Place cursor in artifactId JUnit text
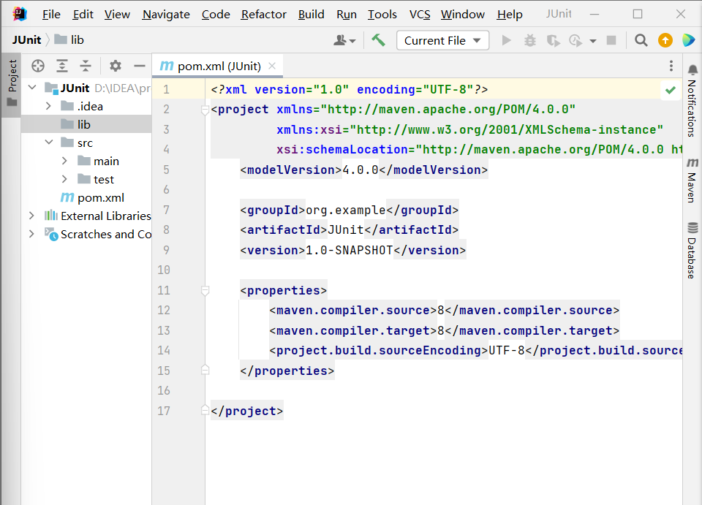This screenshot has width=702, height=505. click(x=346, y=230)
